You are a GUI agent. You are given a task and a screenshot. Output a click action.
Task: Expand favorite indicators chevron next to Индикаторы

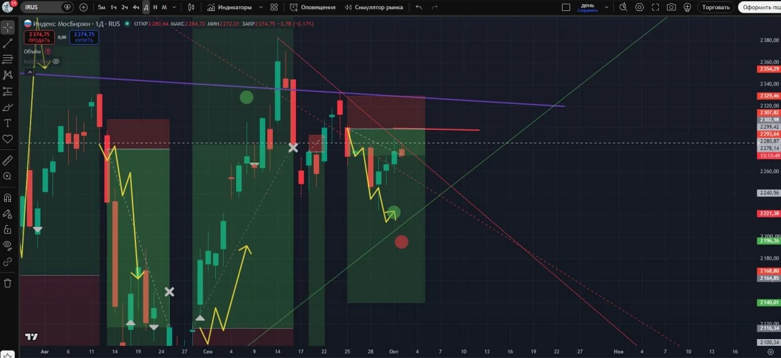(261, 7)
